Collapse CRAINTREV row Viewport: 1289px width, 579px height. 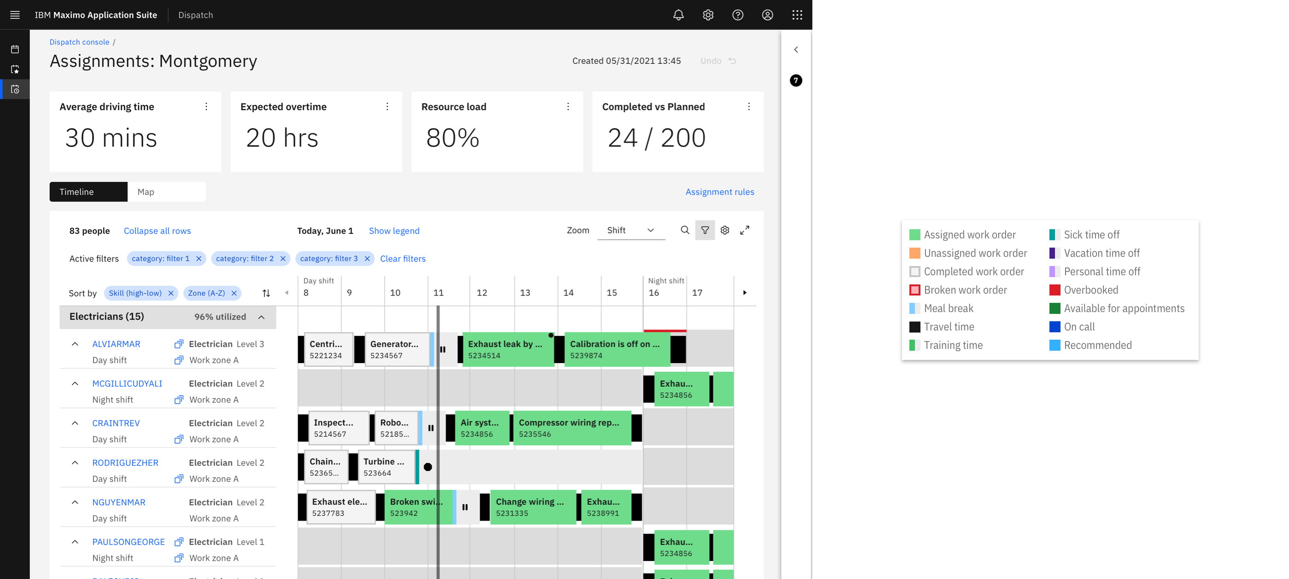[x=75, y=423]
